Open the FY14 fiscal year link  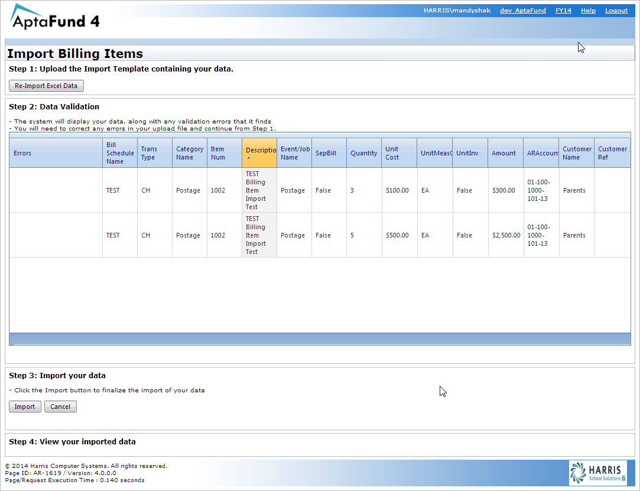pyautogui.click(x=563, y=10)
